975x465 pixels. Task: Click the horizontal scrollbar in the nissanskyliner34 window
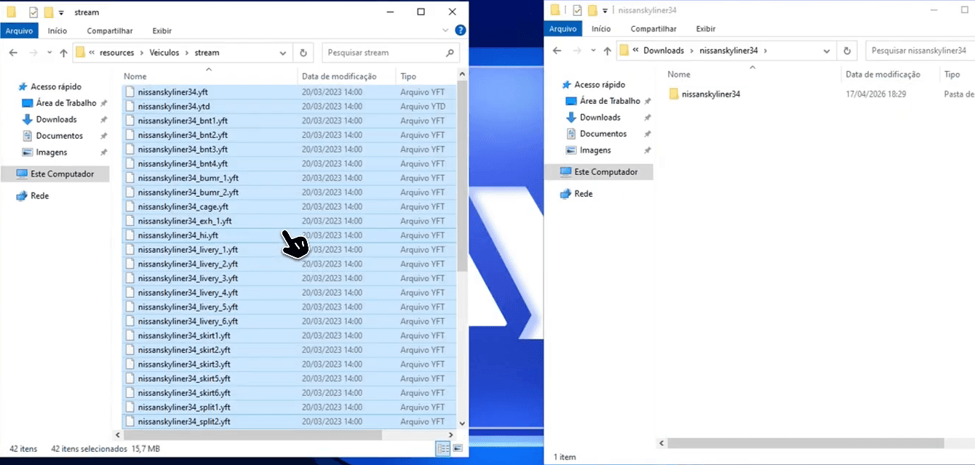click(805, 443)
